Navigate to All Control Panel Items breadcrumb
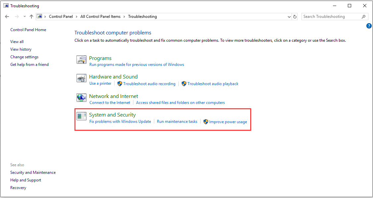 (x=100, y=17)
